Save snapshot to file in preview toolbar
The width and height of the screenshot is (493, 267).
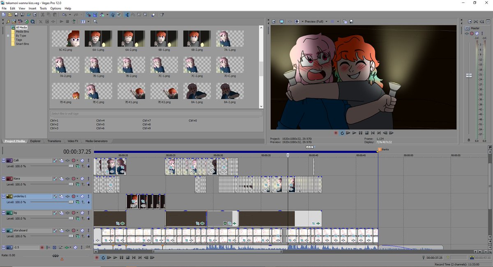click(x=351, y=21)
